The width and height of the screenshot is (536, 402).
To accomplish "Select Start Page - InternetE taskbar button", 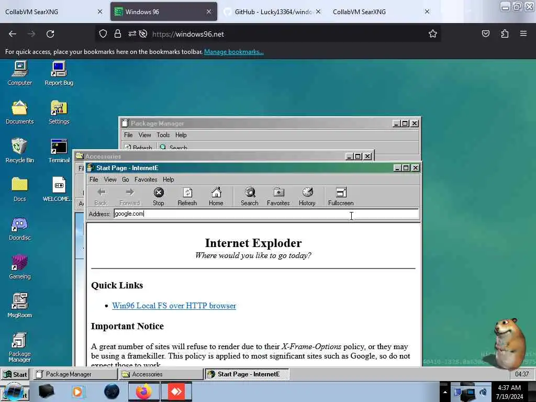I will tap(247, 374).
